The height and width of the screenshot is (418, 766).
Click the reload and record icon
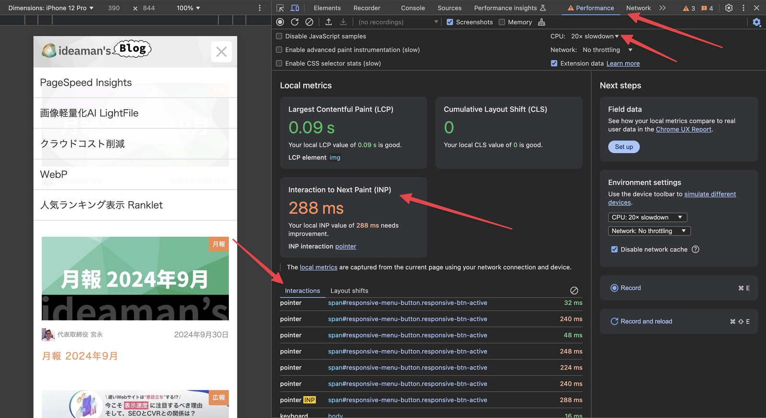point(295,22)
